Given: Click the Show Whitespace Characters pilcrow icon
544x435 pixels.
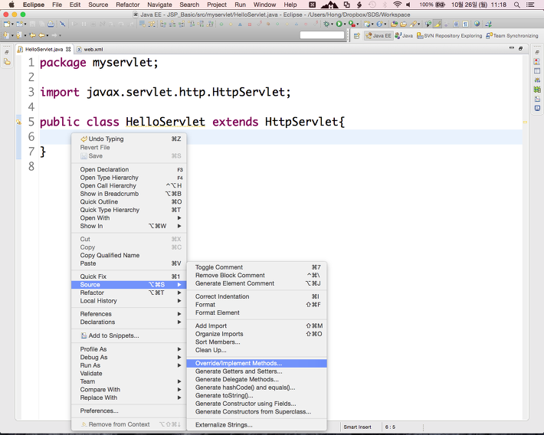Looking at the screenshot, I should point(465,24).
